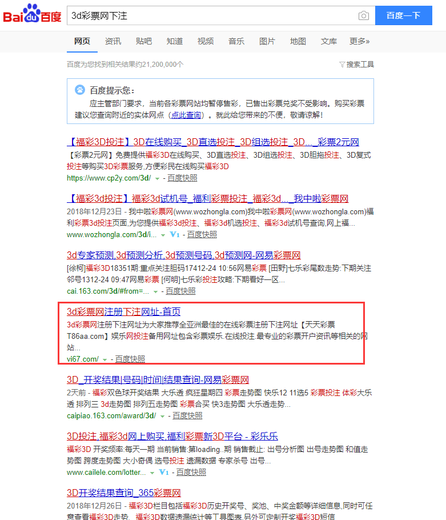
Task: Select the 视频 tab
Action: pos(205,41)
